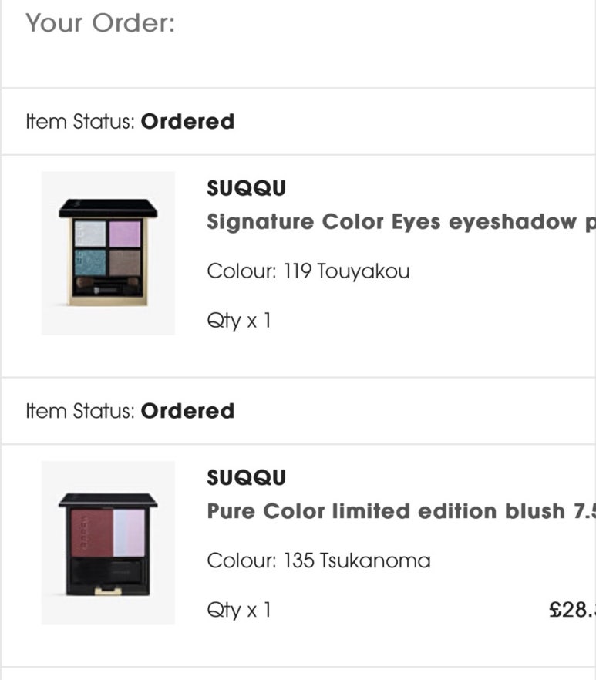
Task: Select the Colour: 135 Tsukanoma text
Action: click(x=319, y=560)
